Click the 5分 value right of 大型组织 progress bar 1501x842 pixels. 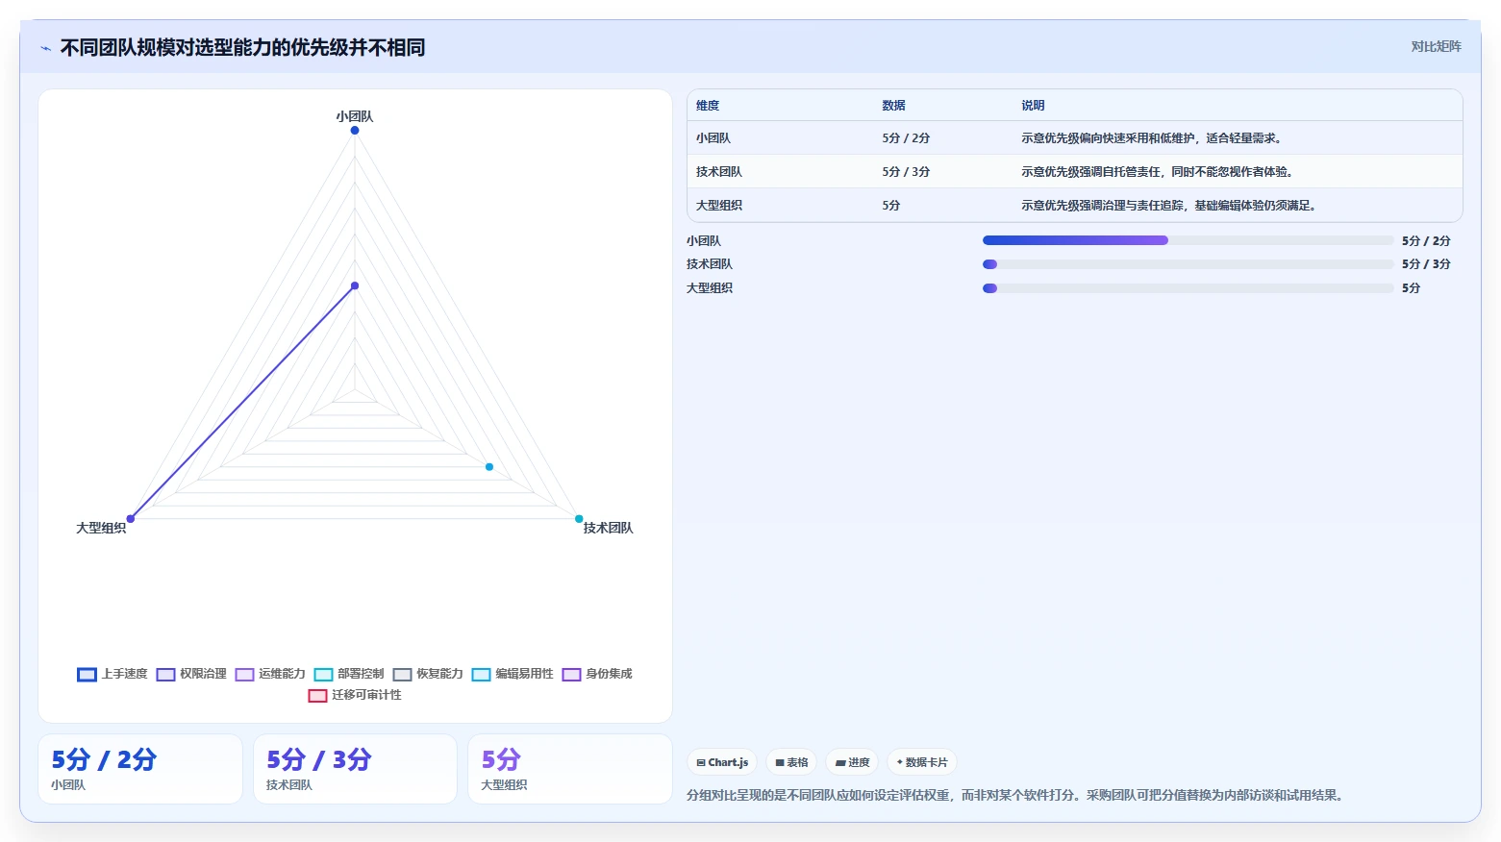click(x=1412, y=288)
